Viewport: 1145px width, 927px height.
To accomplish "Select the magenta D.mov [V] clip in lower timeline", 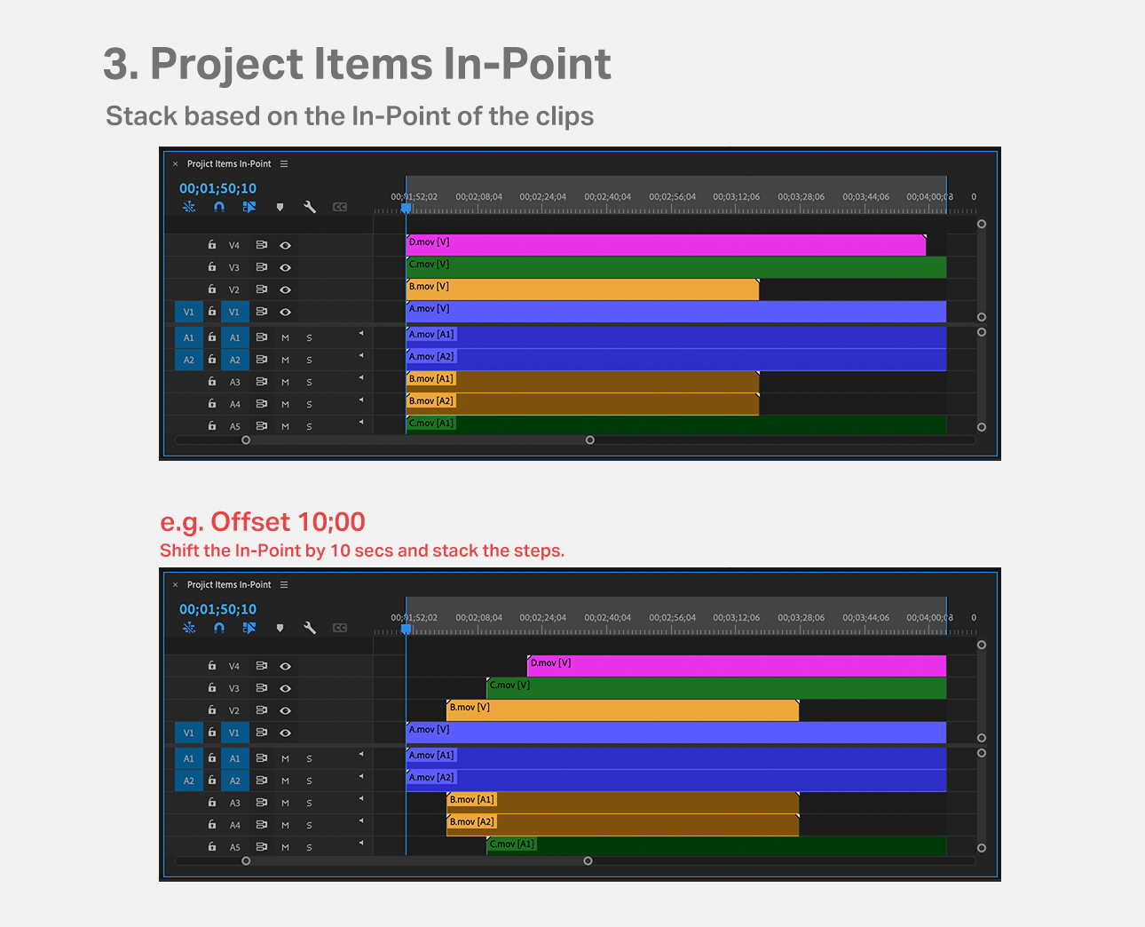I will 737,666.
